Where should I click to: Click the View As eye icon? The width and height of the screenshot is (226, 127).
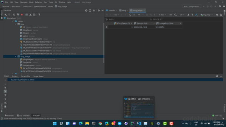(217, 15)
